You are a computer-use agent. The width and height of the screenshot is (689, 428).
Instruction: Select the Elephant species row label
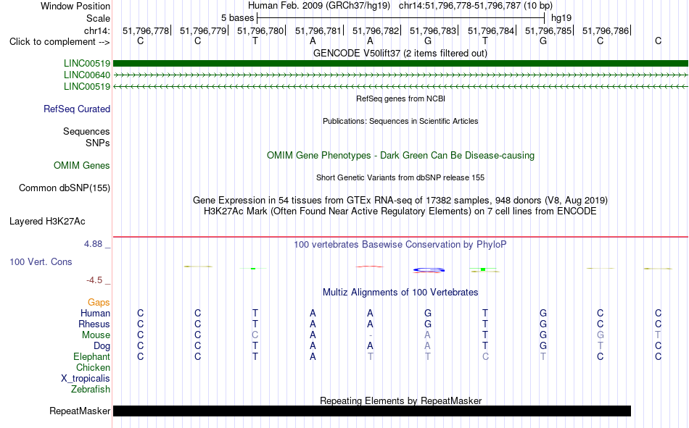click(x=91, y=356)
